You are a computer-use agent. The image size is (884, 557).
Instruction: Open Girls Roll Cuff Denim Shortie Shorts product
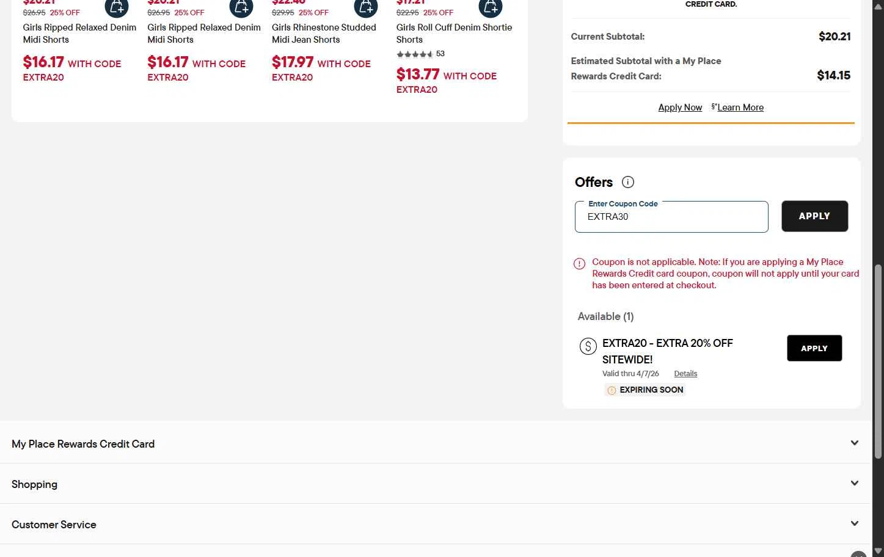(454, 34)
